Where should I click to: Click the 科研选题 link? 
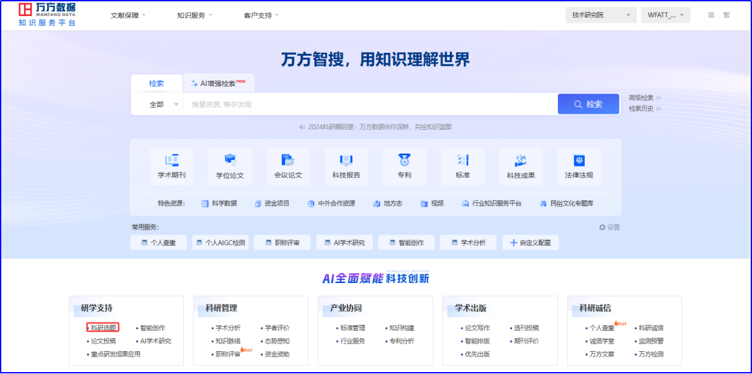[x=104, y=328]
